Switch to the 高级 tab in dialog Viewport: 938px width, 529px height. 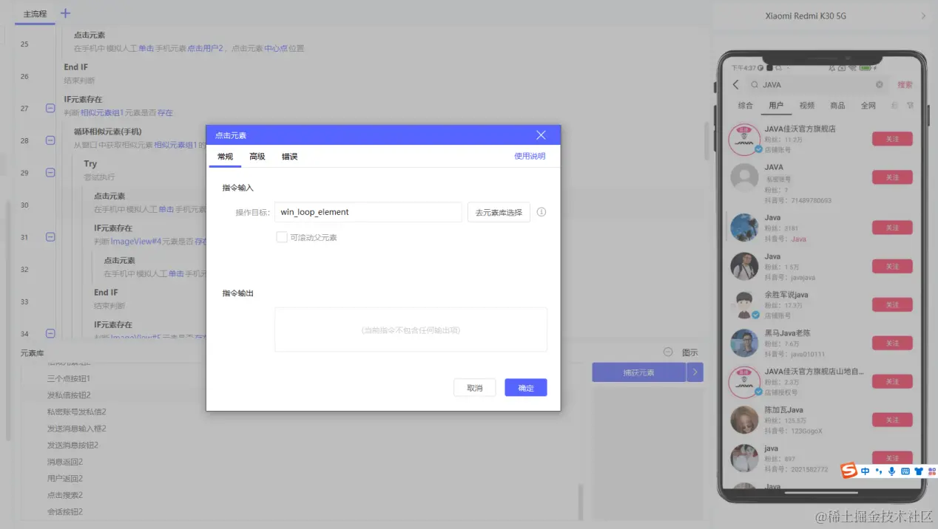click(257, 157)
